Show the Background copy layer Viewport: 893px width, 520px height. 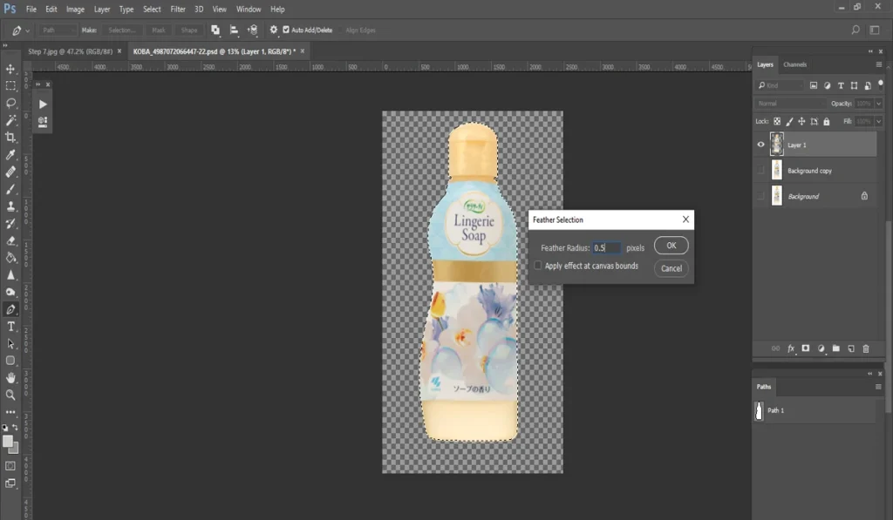(760, 171)
